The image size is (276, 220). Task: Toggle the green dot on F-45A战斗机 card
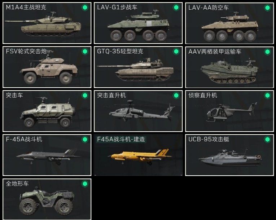(85, 140)
